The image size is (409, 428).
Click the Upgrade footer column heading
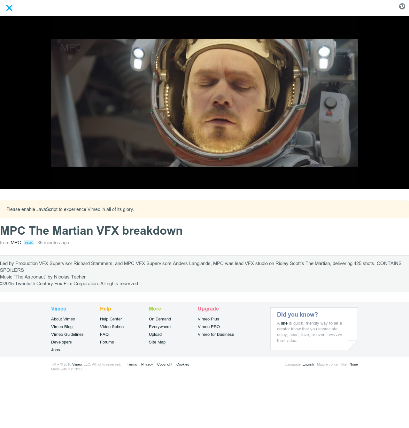208,309
